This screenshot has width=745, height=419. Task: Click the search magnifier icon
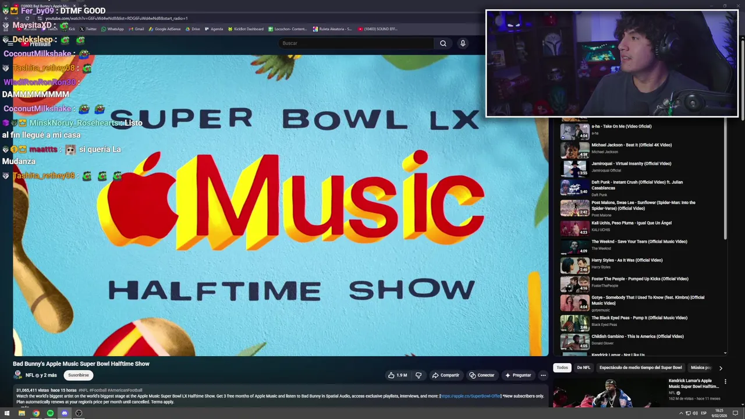pos(443,43)
